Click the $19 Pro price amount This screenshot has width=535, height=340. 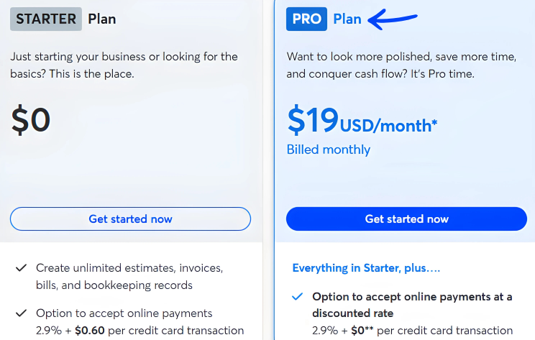(x=313, y=119)
